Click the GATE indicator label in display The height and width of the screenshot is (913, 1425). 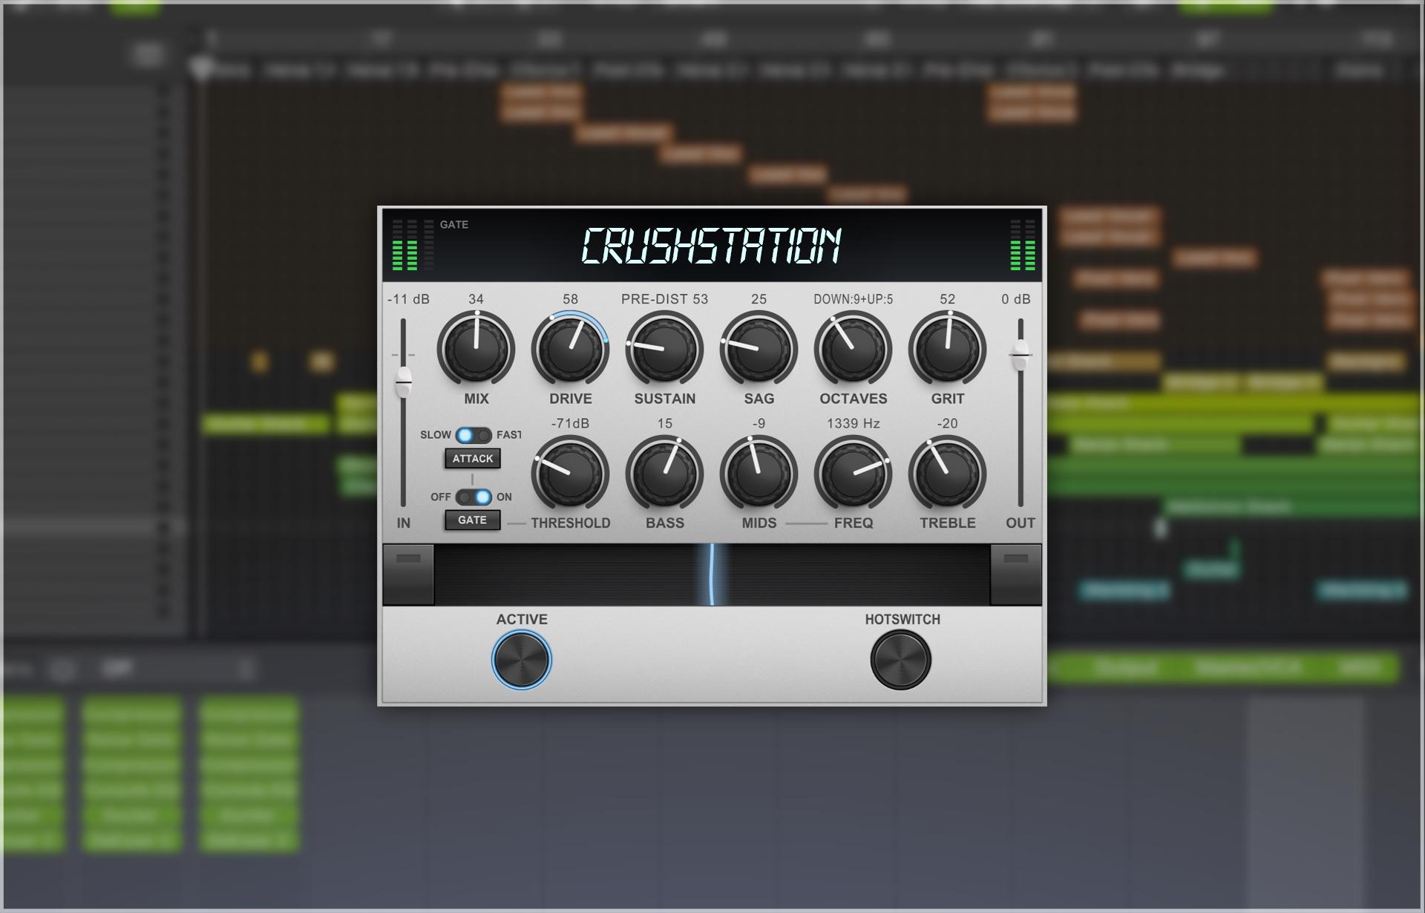coord(453,225)
